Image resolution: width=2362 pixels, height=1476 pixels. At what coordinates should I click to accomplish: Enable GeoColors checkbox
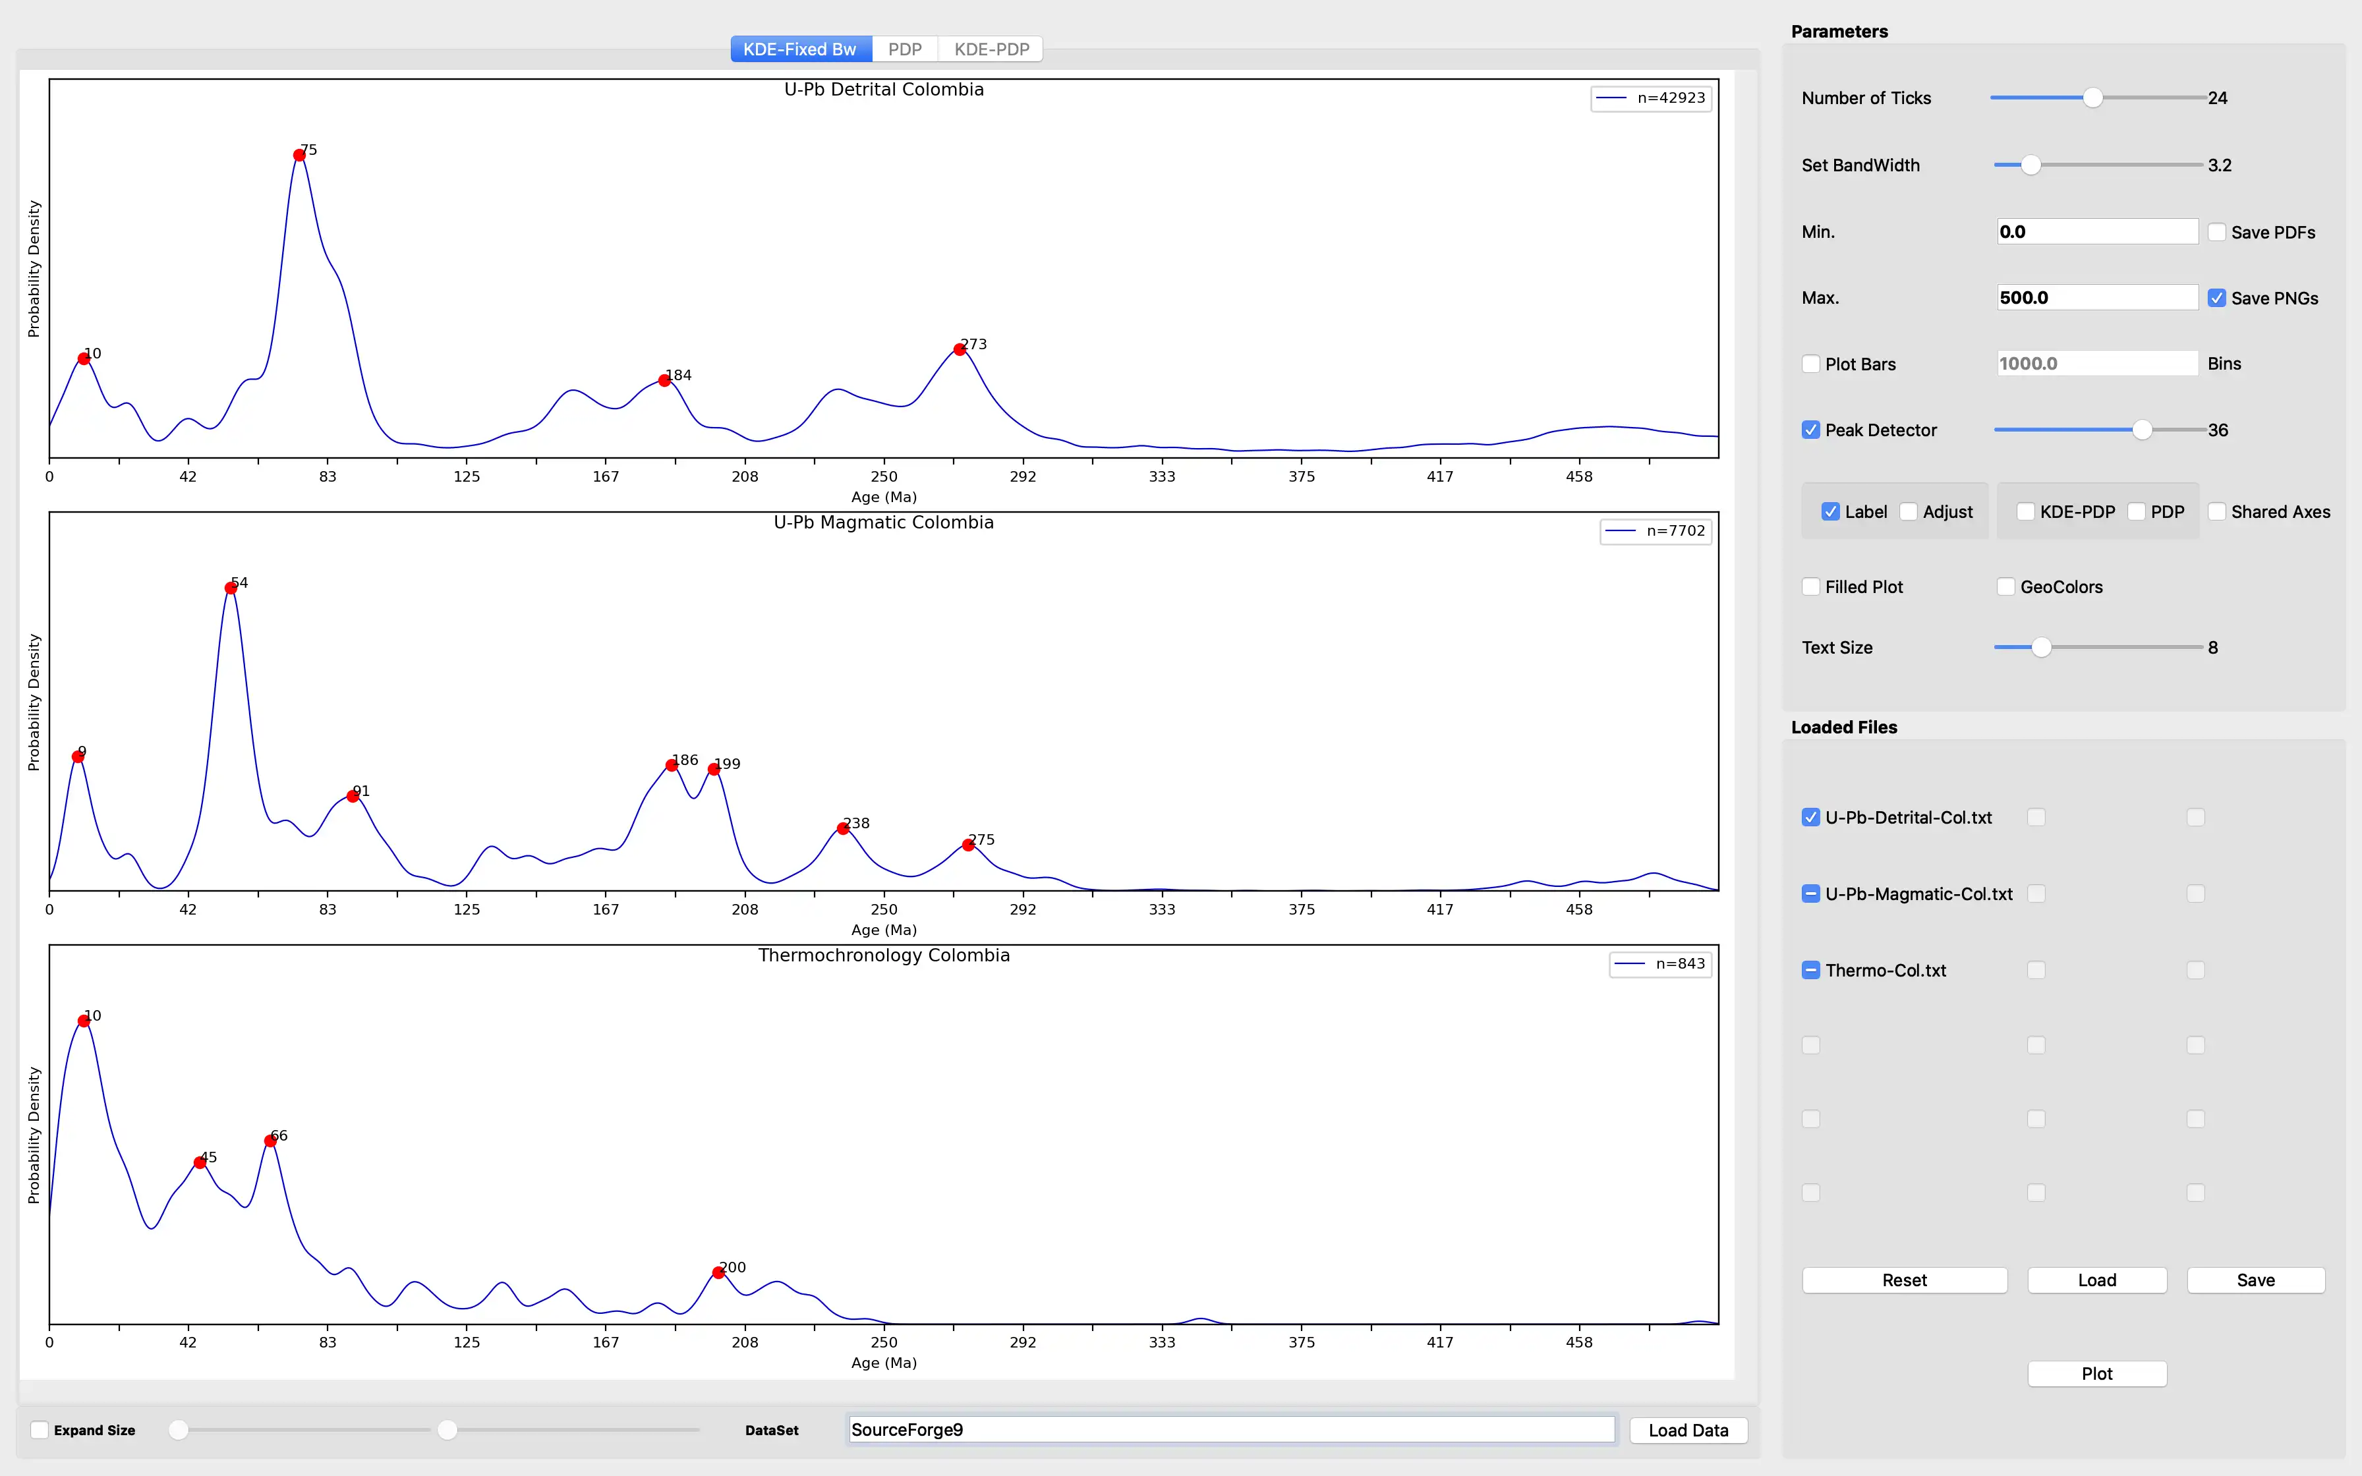(2005, 586)
